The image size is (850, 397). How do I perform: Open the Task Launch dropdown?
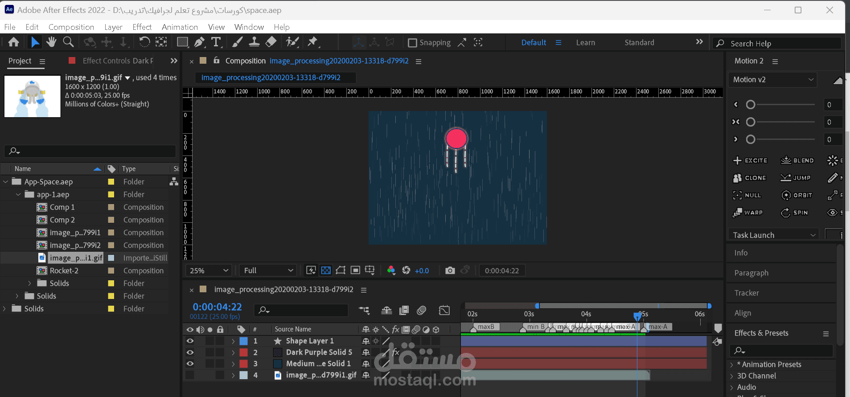[x=773, y=235]
